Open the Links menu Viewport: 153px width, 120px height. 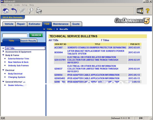[17, 5]
